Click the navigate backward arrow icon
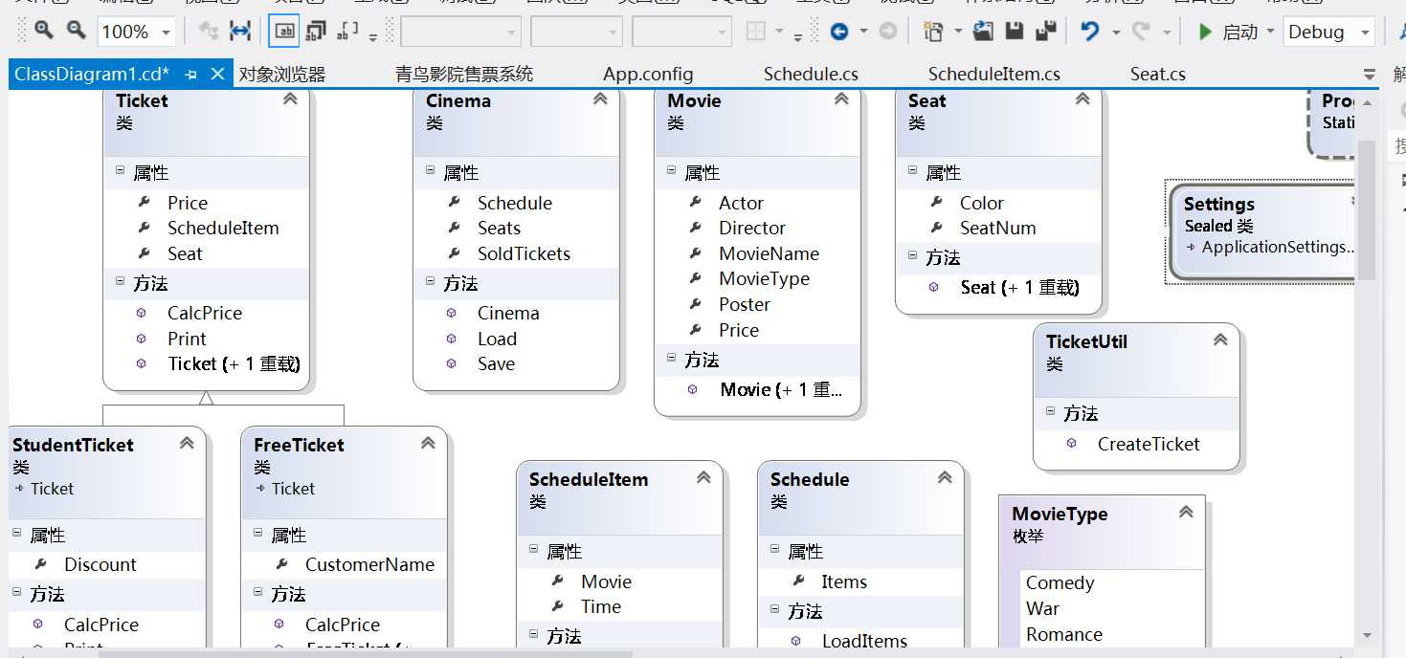1406x658 pixels. coord(839,32)
